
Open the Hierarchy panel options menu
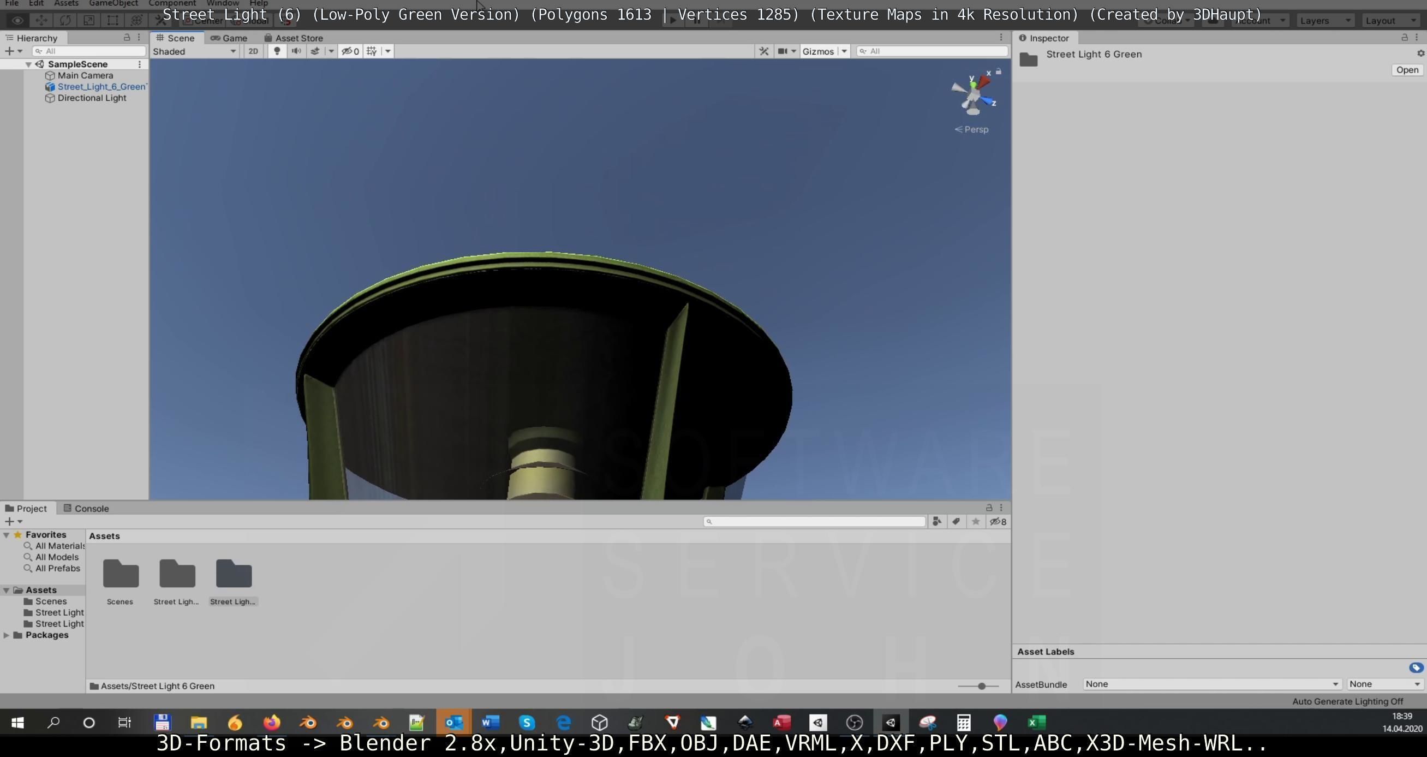[139, 37]
